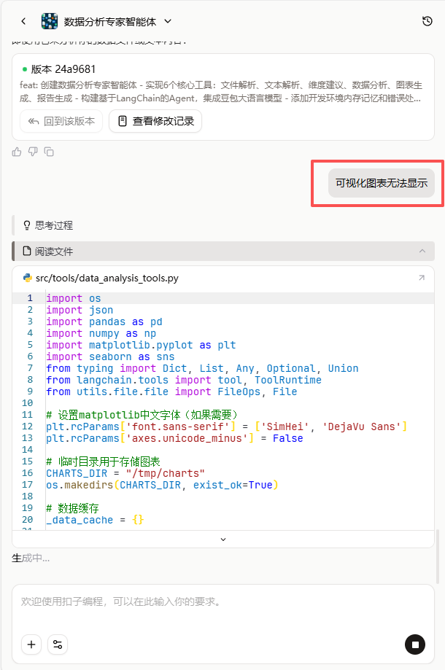Click the code line 'import os'
Image resolution: width=445 pixels, height=670 pixels.
tap(74, 298)
